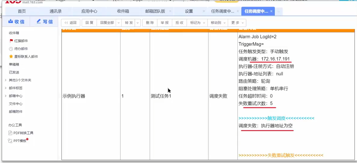Click the 删除 button
This screenshot has height=163, width=357.
point(150,23)
